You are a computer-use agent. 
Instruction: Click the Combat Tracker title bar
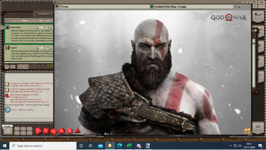[43, 14]
